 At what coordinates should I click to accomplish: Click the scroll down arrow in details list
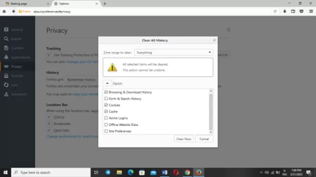point(211,132)
